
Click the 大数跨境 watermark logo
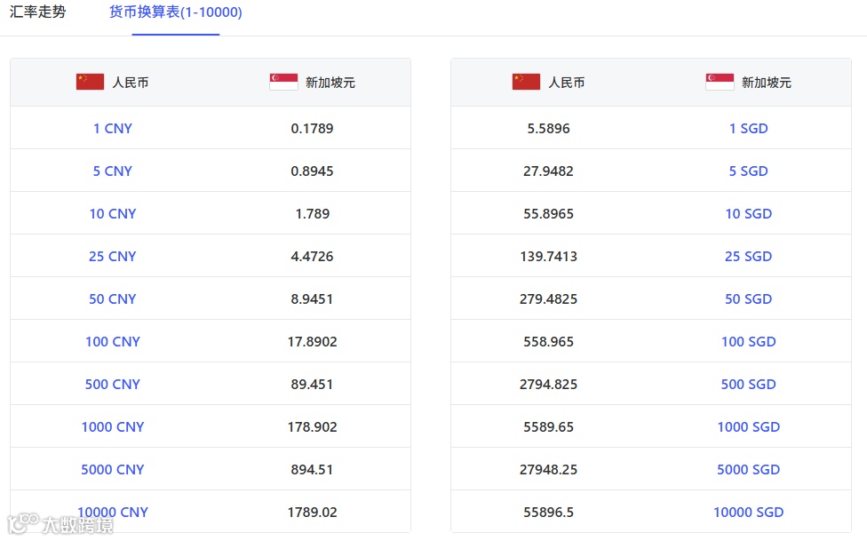[60, 523]
